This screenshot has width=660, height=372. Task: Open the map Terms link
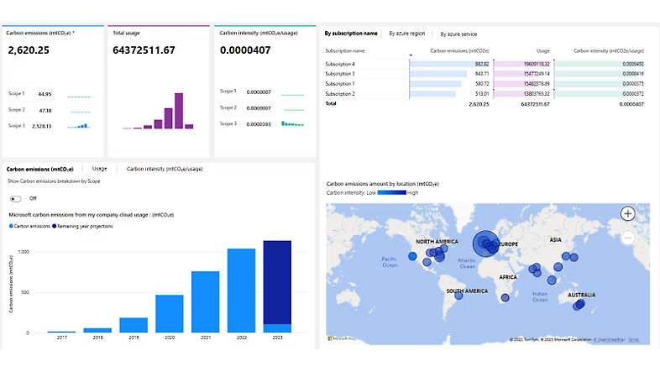tap(632, 339)
